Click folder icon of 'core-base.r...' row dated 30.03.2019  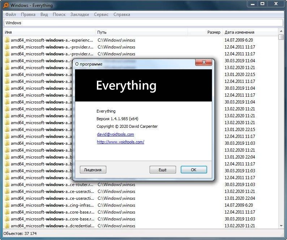coord(7,219)
